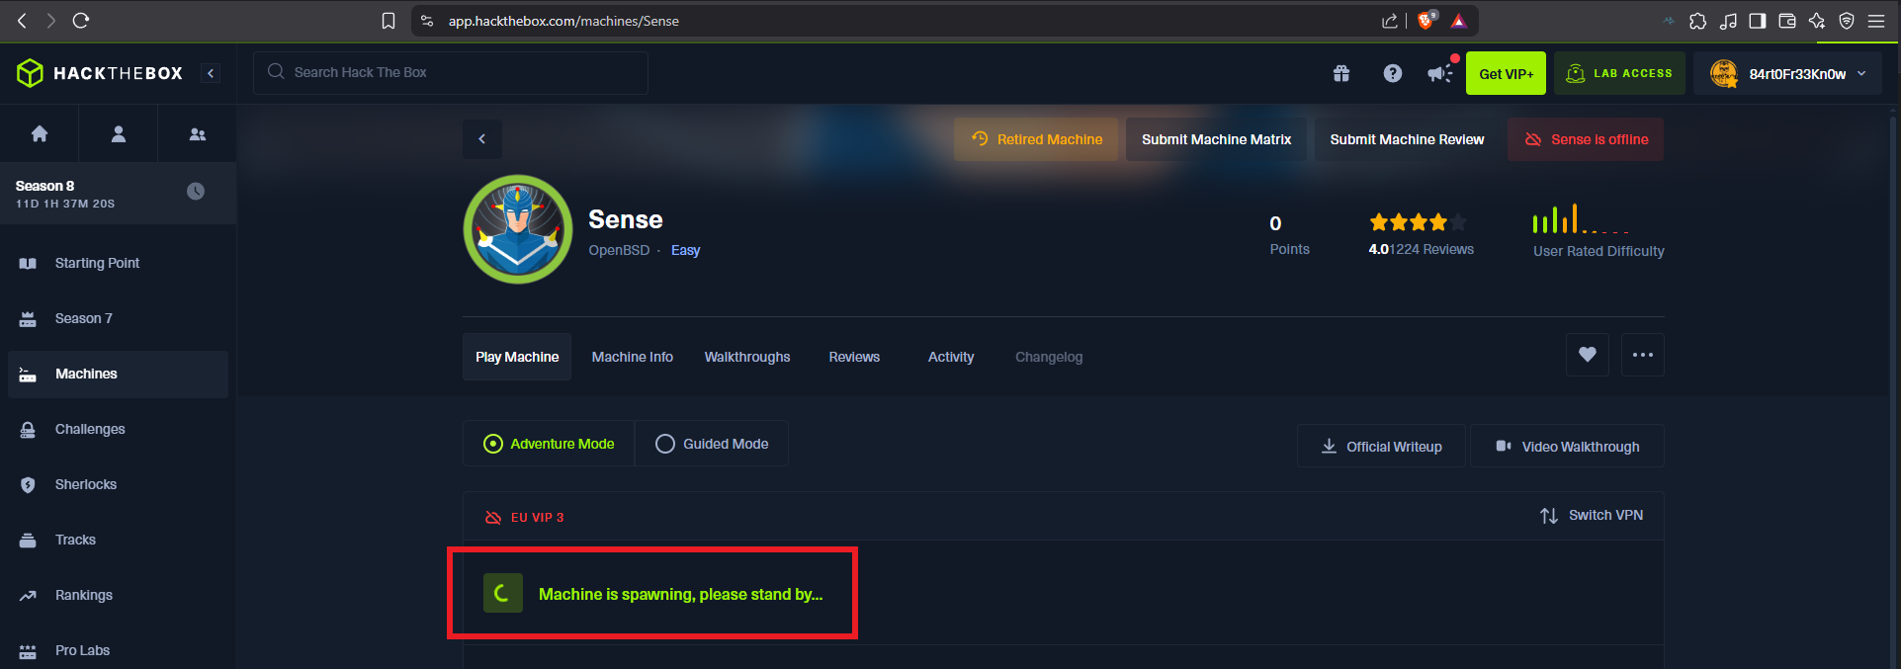The width and height of the screenshot is (1901, 669).
Task: Select Adventure Mode radio option
Action: point(549,444)
